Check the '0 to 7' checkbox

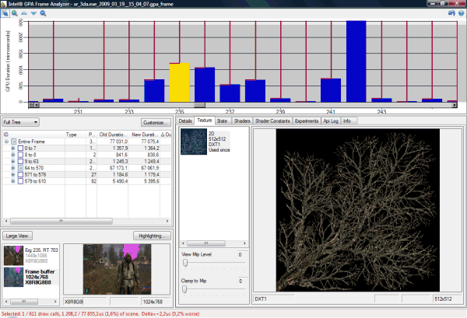pos(21,148)
